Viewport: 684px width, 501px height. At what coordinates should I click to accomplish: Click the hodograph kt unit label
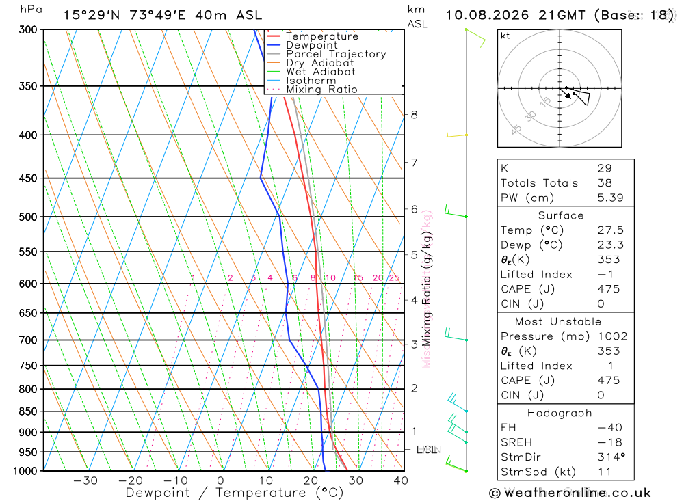point(505,36)
